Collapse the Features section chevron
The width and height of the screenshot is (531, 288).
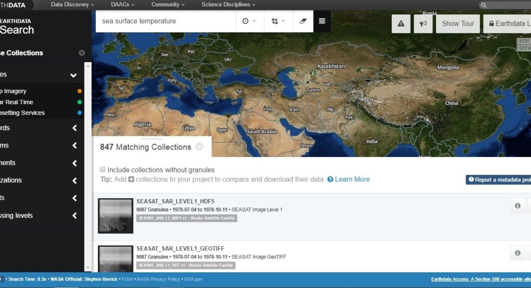pyautogui.click(x=74, y=75)
